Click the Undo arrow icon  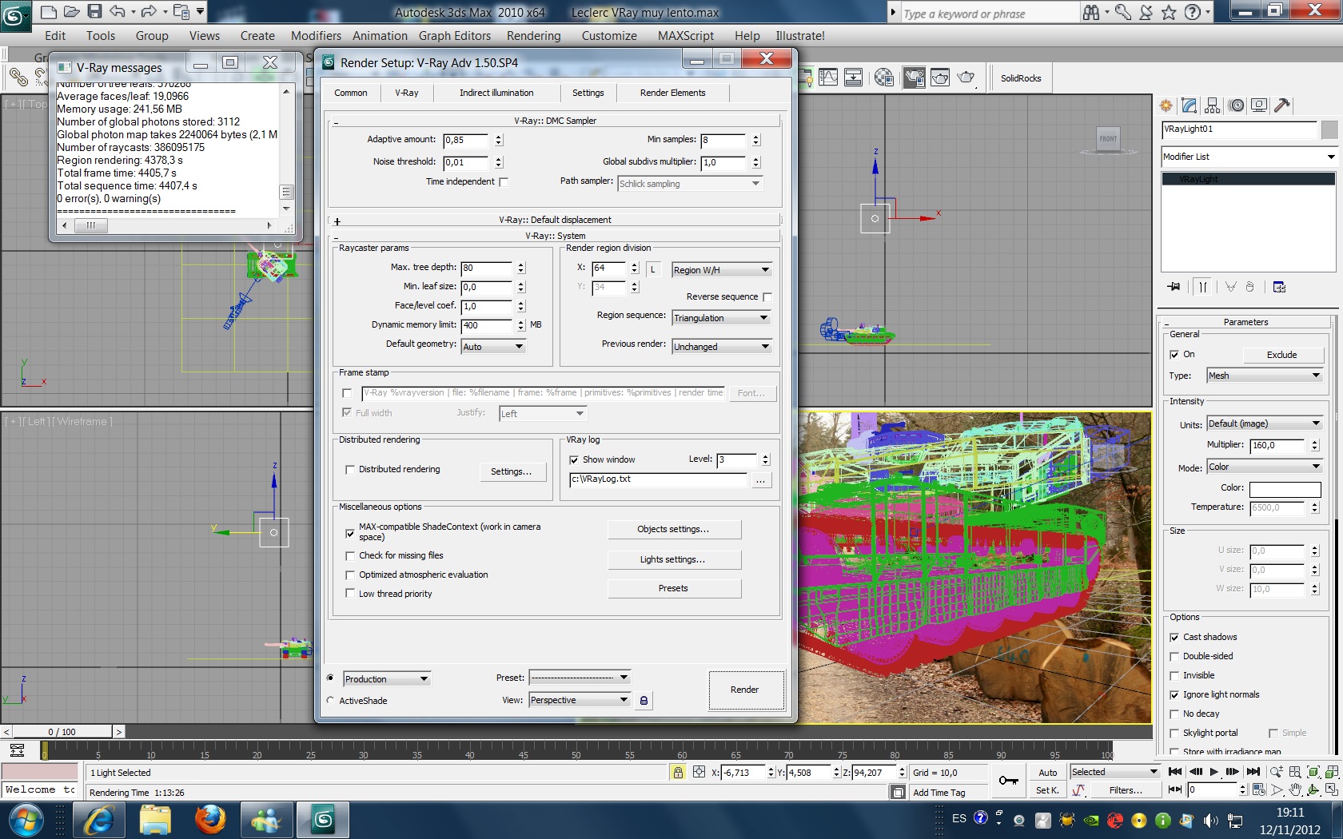click(118, 12)
